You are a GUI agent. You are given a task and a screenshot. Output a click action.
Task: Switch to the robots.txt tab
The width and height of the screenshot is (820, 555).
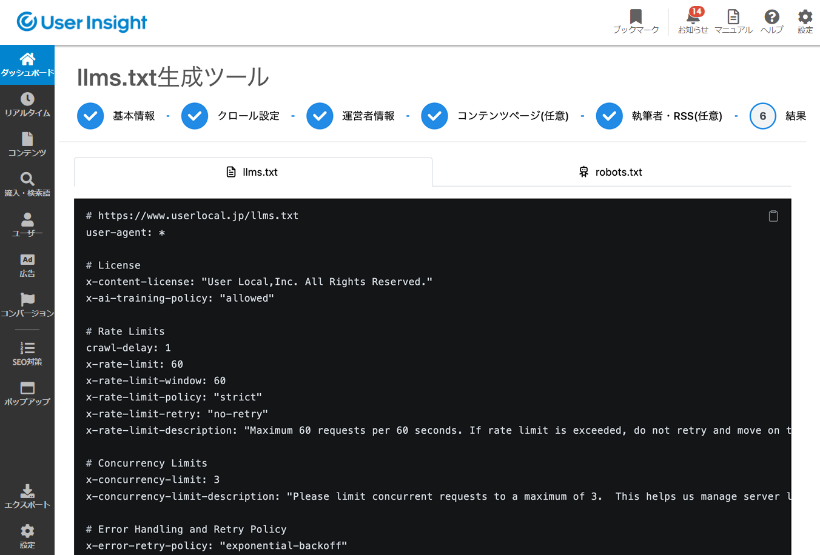(611, 172)
